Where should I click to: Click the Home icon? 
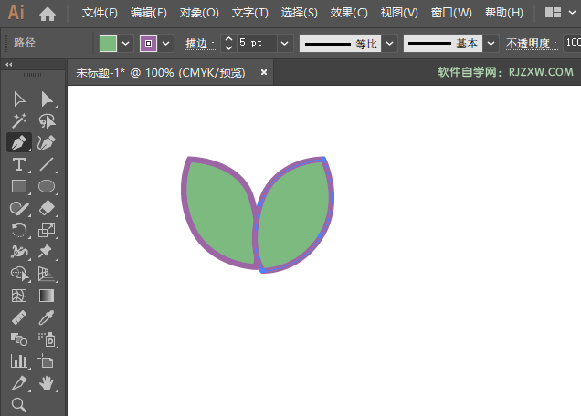48,14
